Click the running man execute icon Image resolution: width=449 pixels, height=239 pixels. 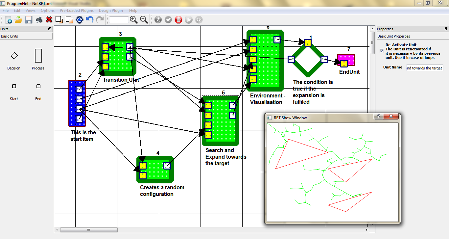[158, 20]
